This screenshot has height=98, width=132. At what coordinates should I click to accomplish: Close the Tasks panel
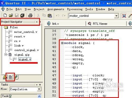pyautogui.click(x=40, y=85)
